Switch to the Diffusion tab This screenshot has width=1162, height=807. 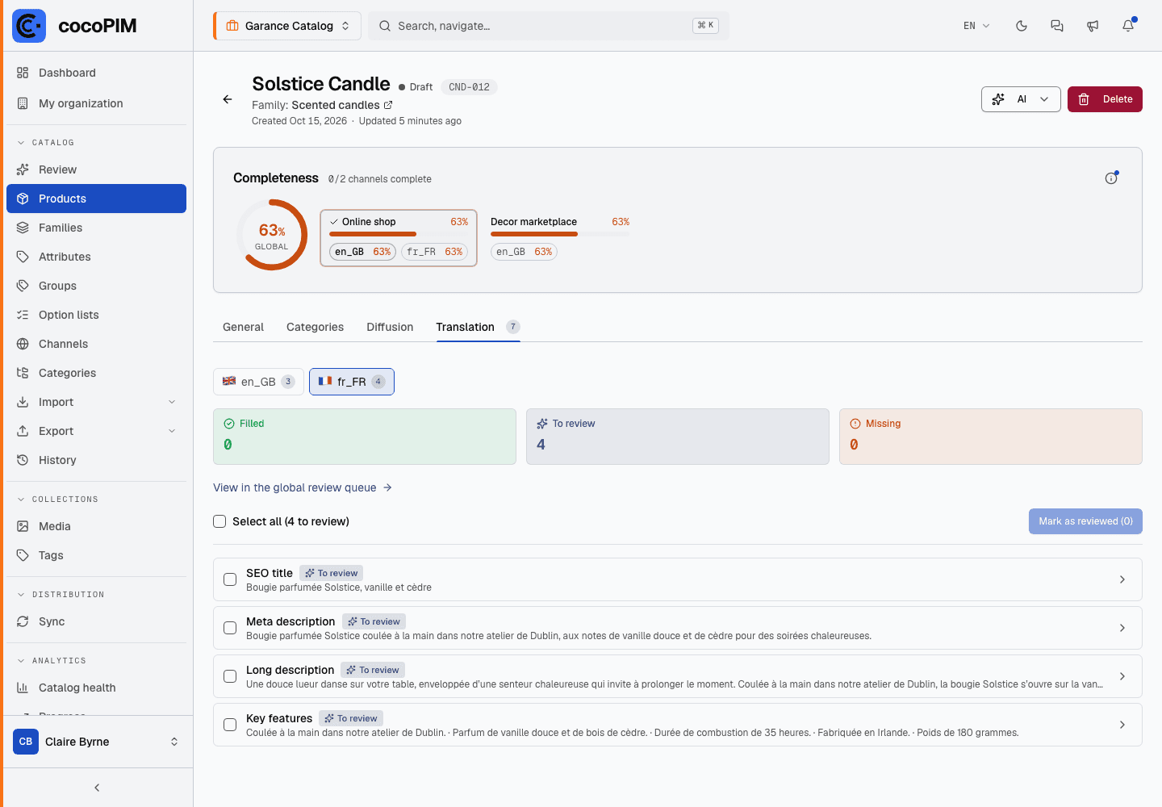click(x=390, y=327)
